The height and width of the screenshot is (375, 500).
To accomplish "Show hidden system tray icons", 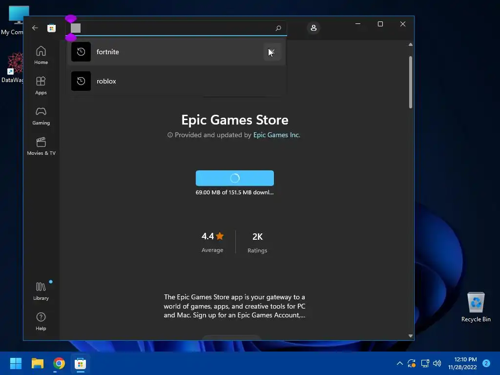I will click(399, 363).
